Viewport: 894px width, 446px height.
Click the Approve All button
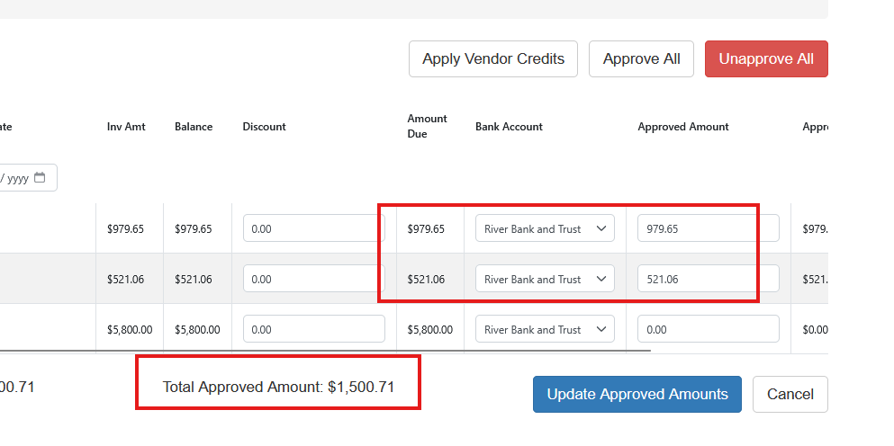pos(641,58)
